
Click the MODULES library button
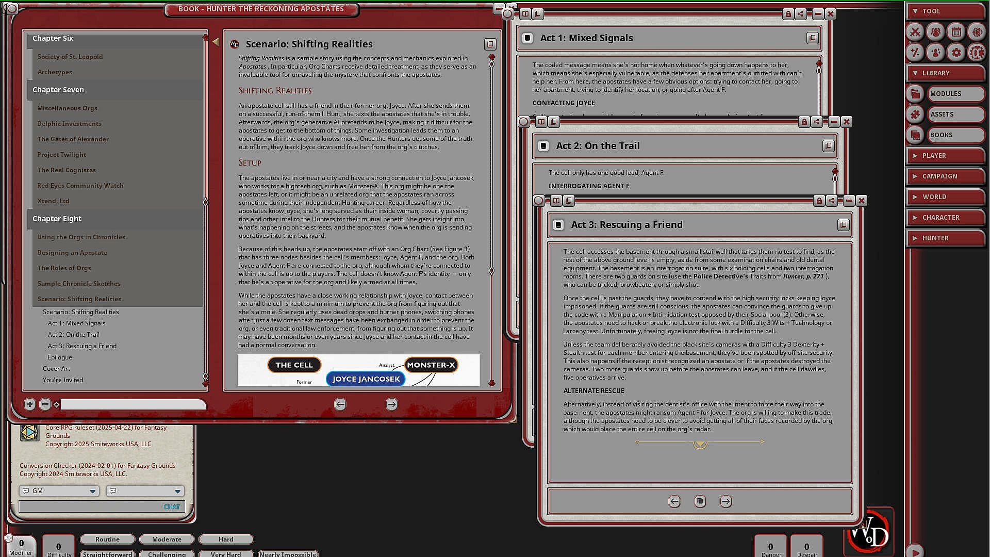[x=955, y=94]
